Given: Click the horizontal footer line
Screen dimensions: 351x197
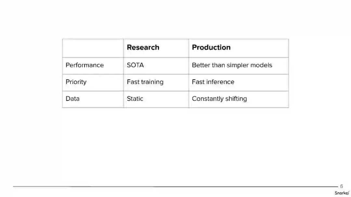Looking at the screenshot, I should pos(175,187).
